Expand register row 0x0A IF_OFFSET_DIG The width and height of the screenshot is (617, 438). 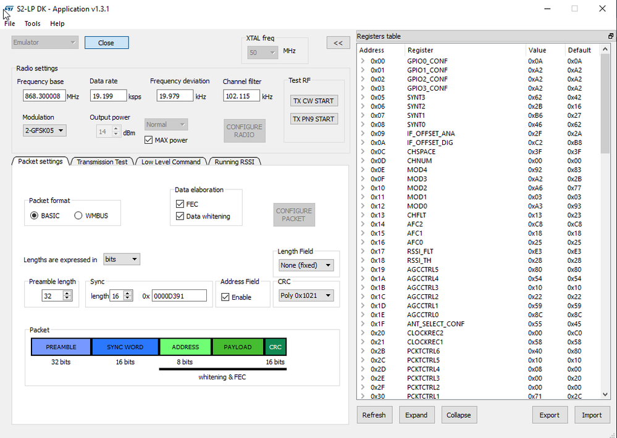[363, 143]
